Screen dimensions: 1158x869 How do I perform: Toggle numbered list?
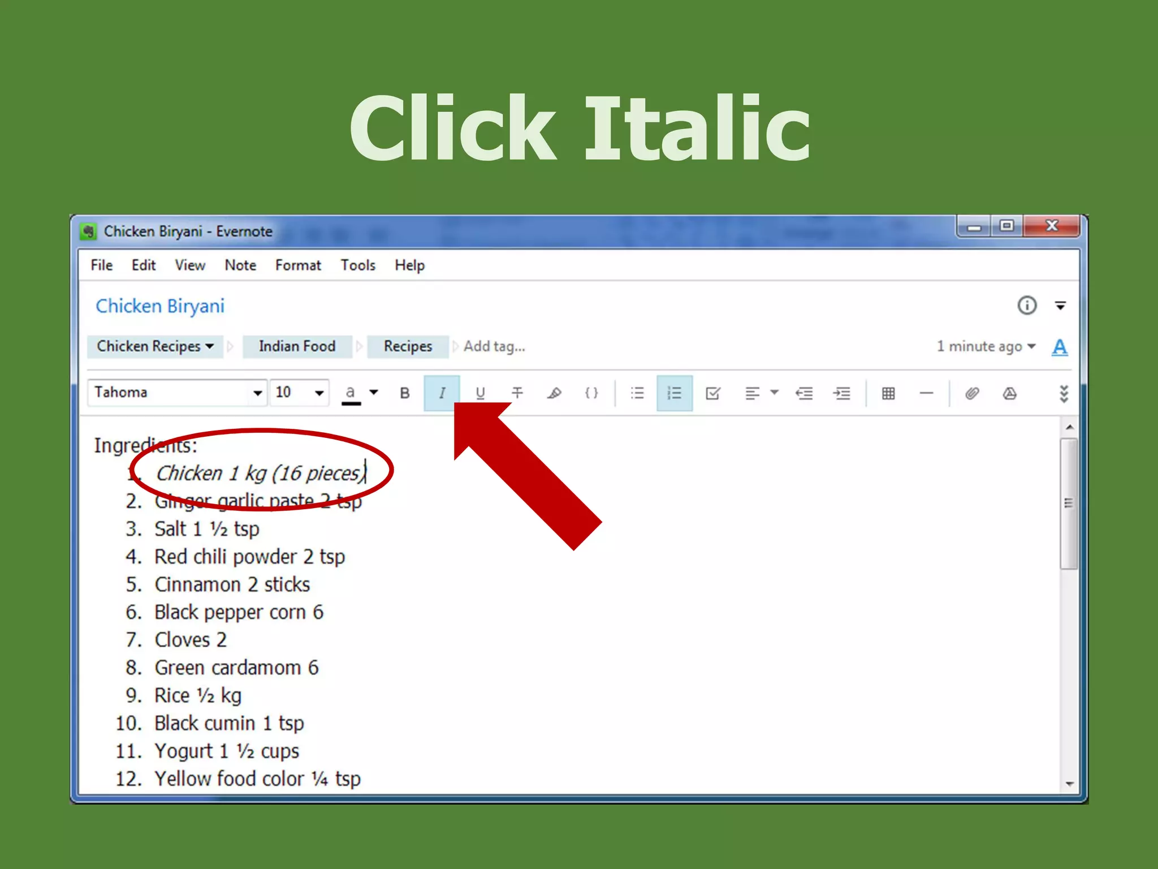coord(675,393)
